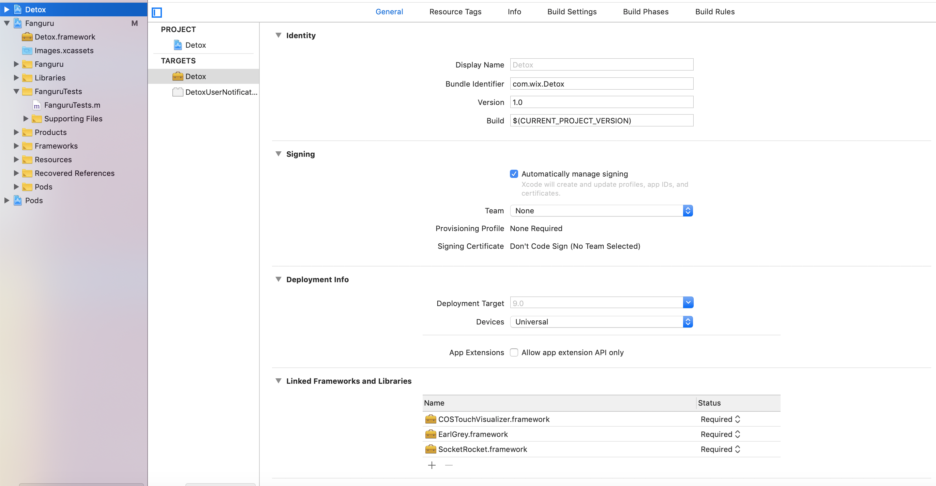Open the Devices dropdown

tap(601, 322)
